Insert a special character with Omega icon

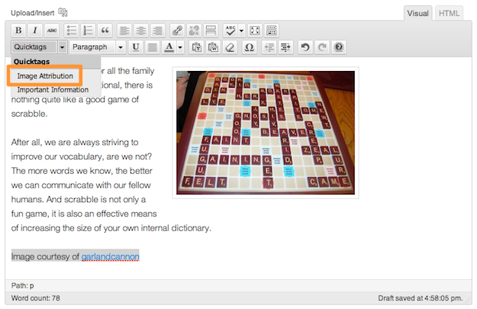(249, 47)
